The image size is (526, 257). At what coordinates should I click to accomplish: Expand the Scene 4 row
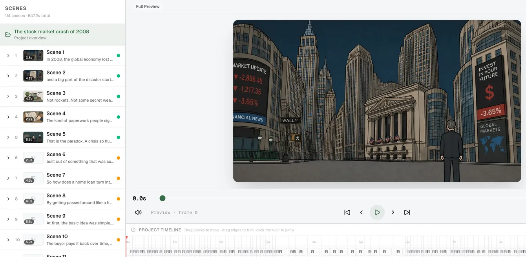8,117
